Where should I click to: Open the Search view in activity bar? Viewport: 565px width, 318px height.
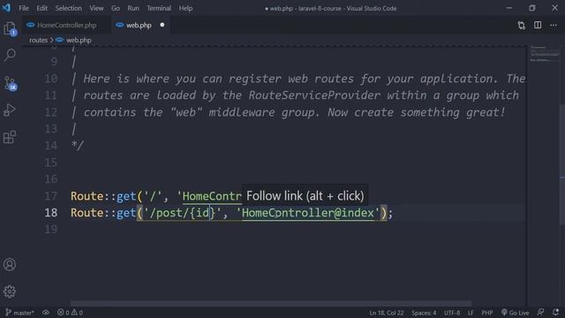point(10,55)
